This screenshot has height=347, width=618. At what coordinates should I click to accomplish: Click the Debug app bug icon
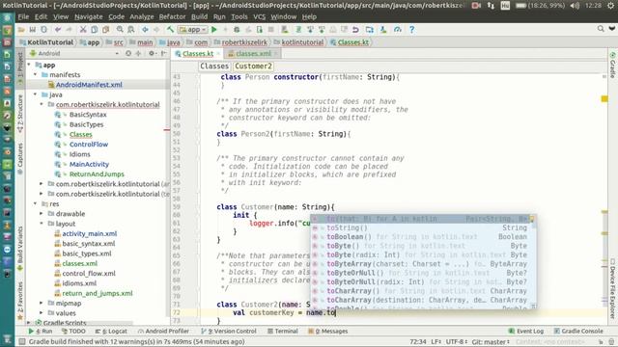tap(237, 30)
